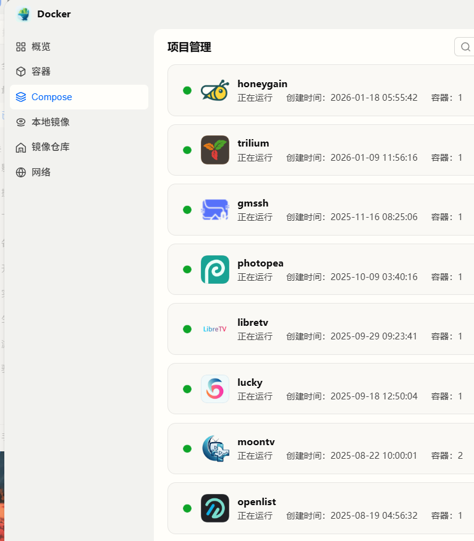Click moontv green status dot
This screenshot has height=541, width=474.
pos(187,448)
